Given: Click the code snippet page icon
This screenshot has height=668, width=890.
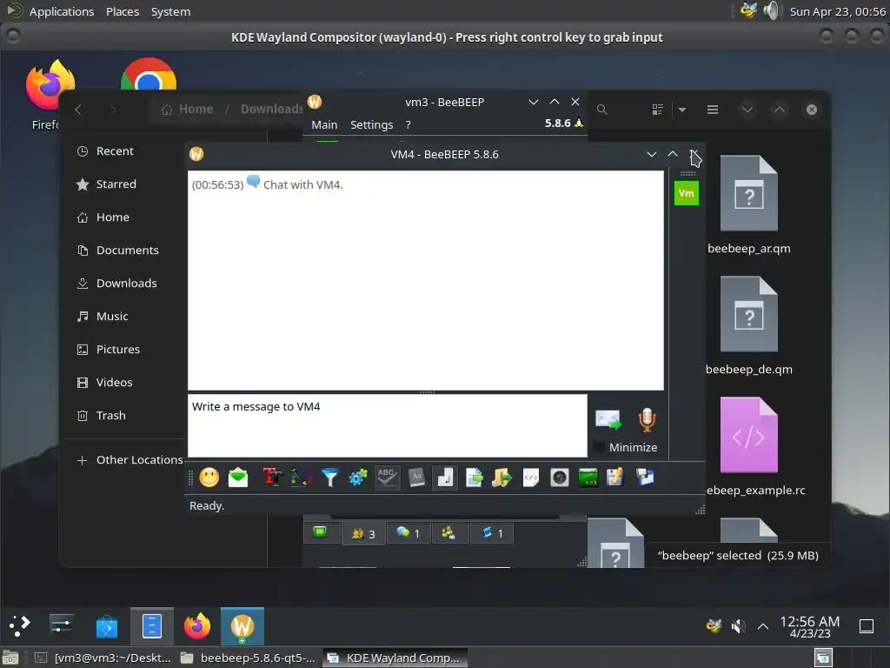Looking at the screenshot, I should [x=531, y=478].
